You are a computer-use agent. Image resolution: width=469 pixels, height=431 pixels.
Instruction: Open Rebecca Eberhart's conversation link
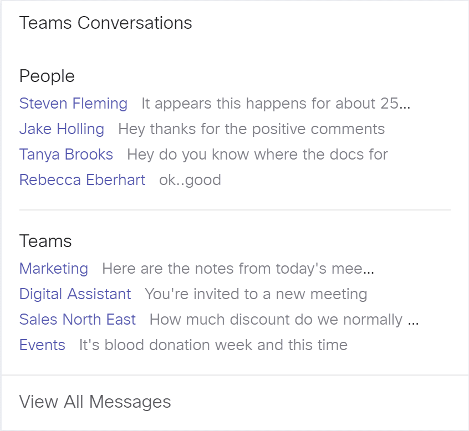[x=82, y=180]
